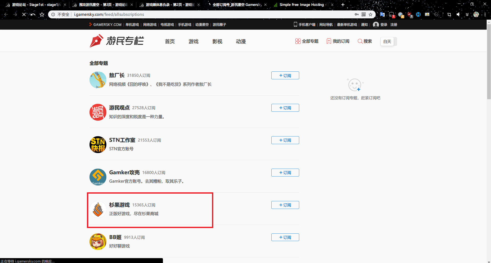Subscribe to 杉果游戏
The height and width of the screenshot is (263, 491).
coord(285,205)
